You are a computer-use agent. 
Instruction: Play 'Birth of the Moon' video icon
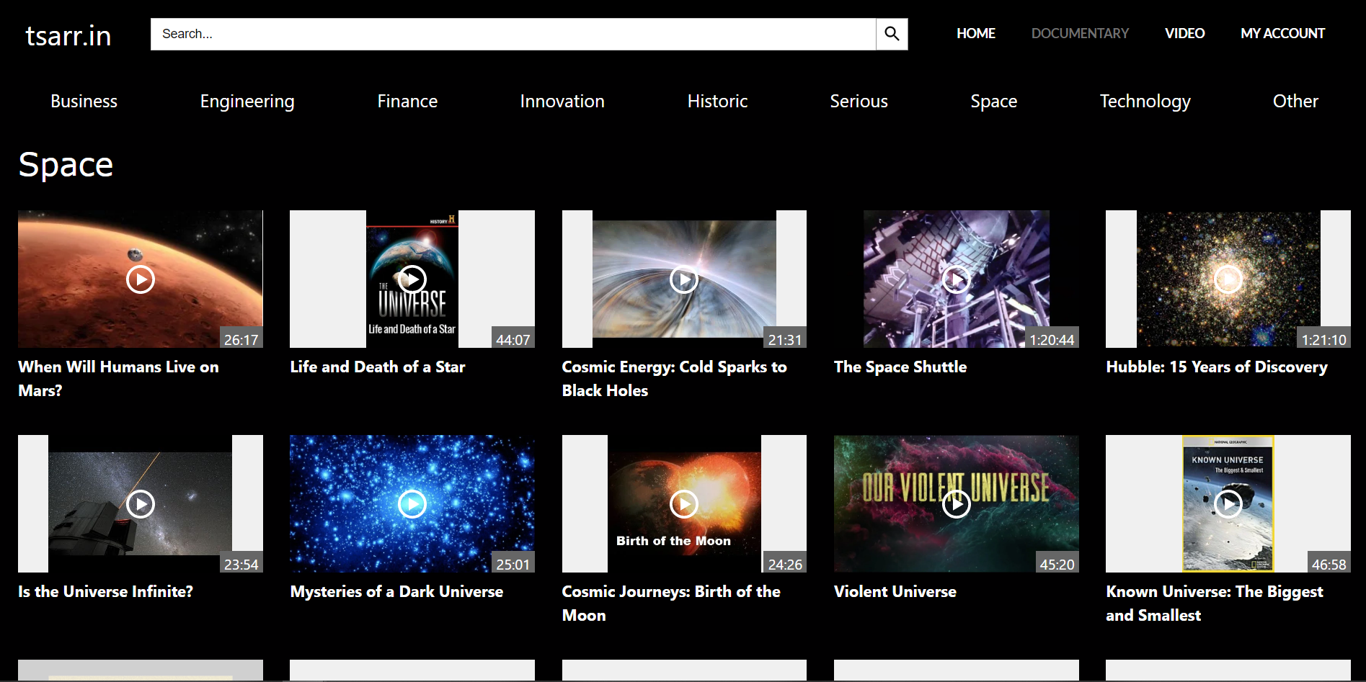click(684, 504)
